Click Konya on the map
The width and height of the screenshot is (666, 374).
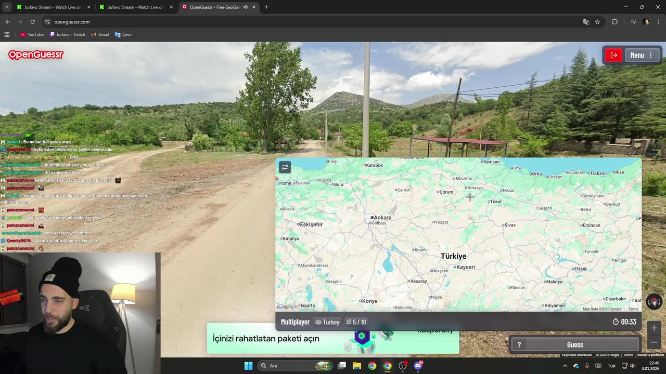click(369, 301)
